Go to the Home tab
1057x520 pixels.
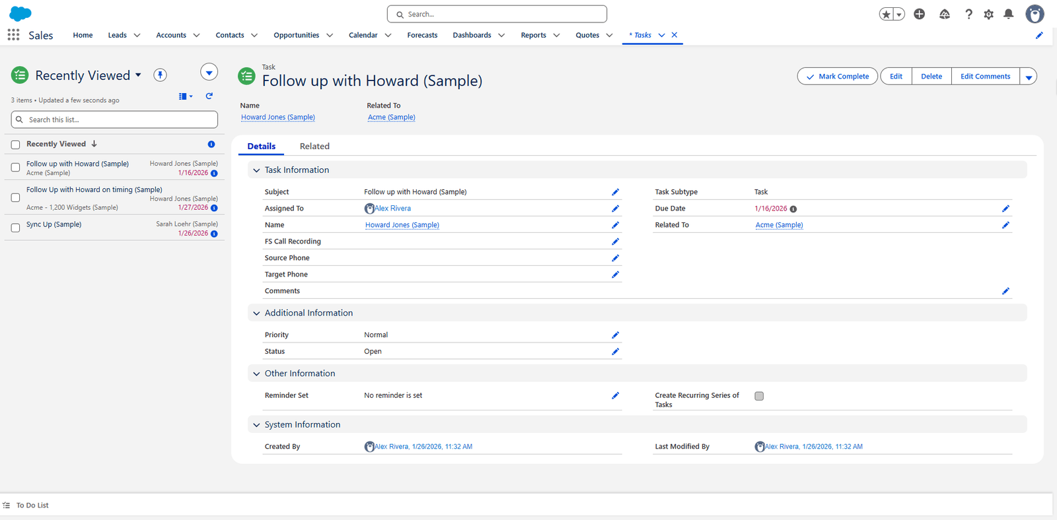83,35
